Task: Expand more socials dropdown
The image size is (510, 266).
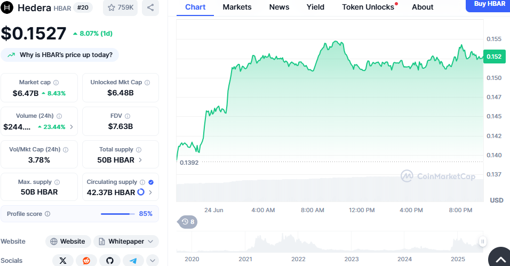Action: [x=153, y=261]
